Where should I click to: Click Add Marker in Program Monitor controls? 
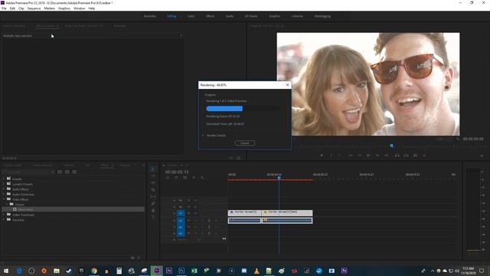322,156
